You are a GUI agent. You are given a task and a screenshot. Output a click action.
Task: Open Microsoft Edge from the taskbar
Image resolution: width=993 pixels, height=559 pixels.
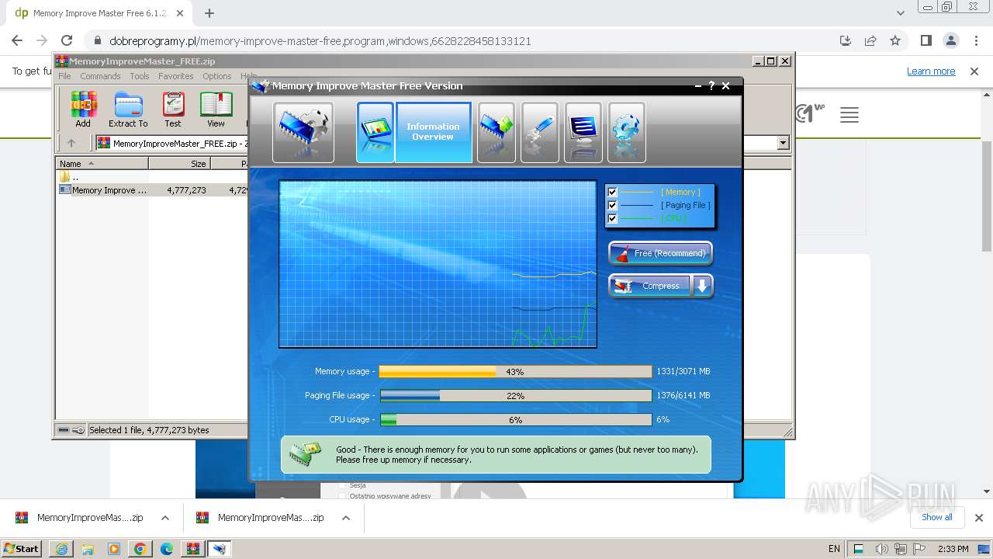[166, 549]
